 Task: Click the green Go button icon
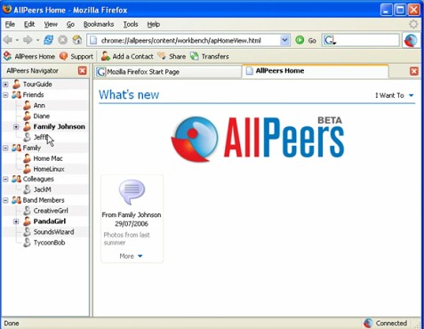pyautogui.click(x=300, y=40)
